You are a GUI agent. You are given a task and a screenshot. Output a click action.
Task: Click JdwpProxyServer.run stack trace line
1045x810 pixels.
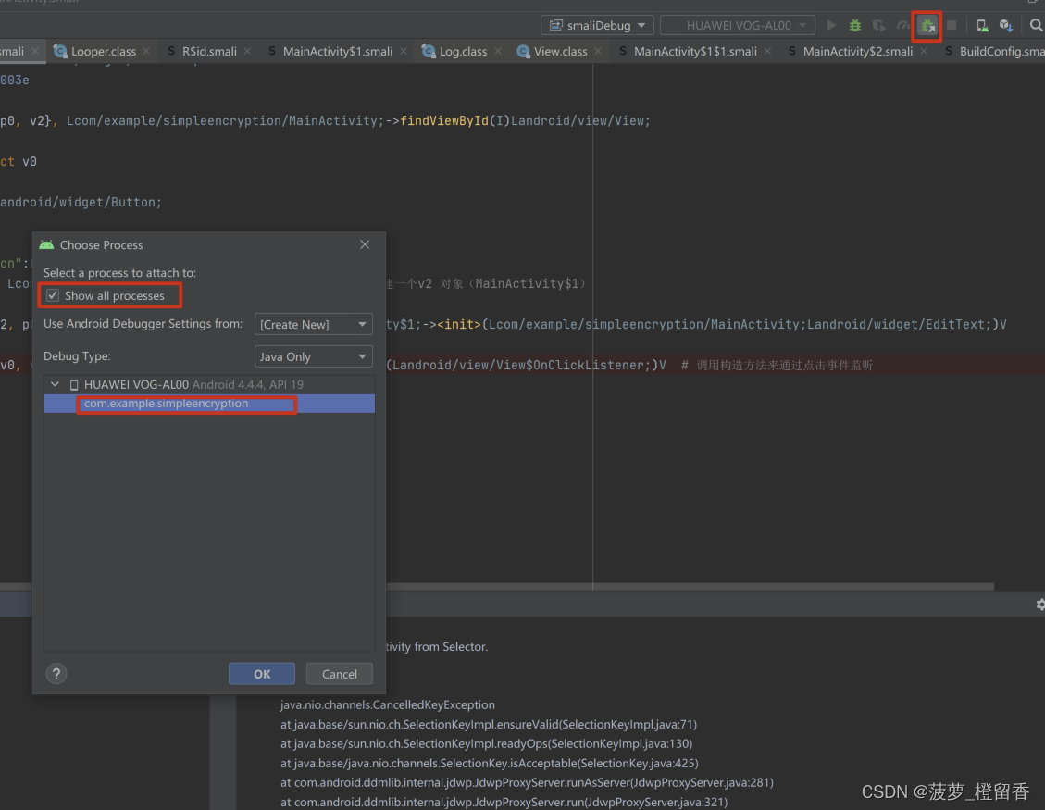(504, 802)
